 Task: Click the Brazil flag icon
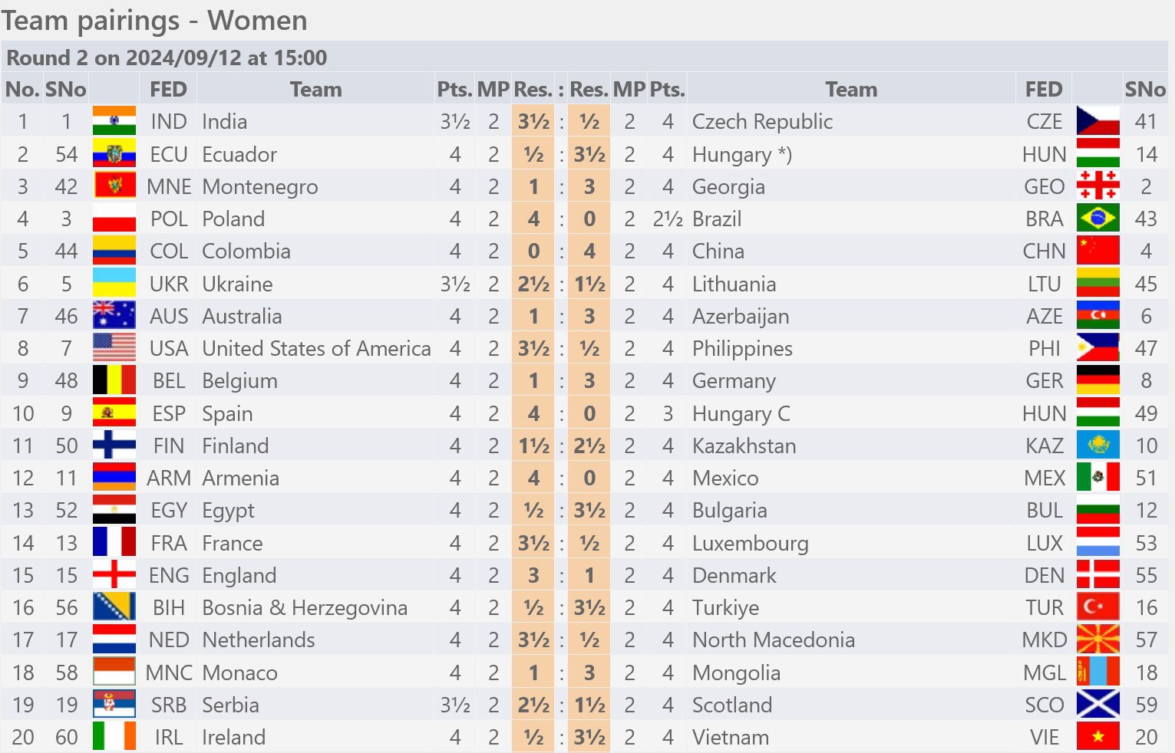(x=1097, y=219)
